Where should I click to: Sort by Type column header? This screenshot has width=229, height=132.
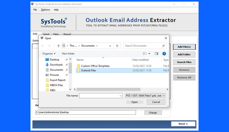[x=166, y=60]
